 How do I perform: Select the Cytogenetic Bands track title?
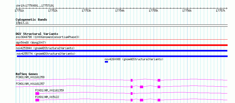click(x=31, y=20)
